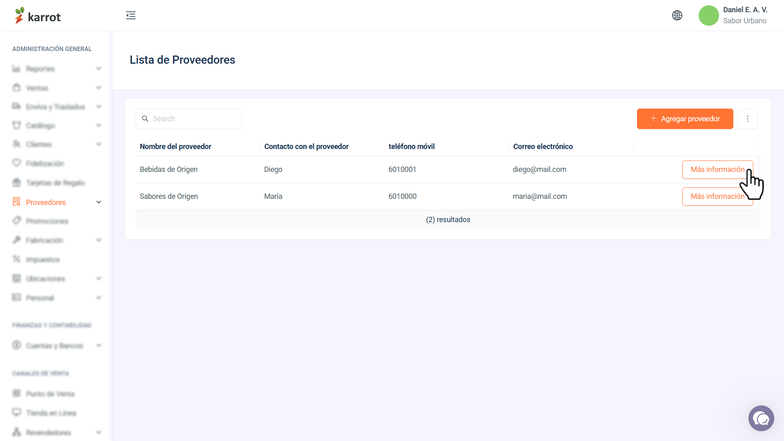Screen dimensions: 784x441
Task: Focus the Search input field
Action: [189, 119]
